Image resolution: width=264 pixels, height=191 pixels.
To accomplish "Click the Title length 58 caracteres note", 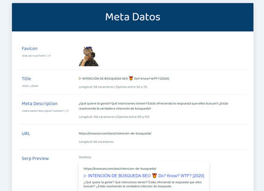I will 113,87.
